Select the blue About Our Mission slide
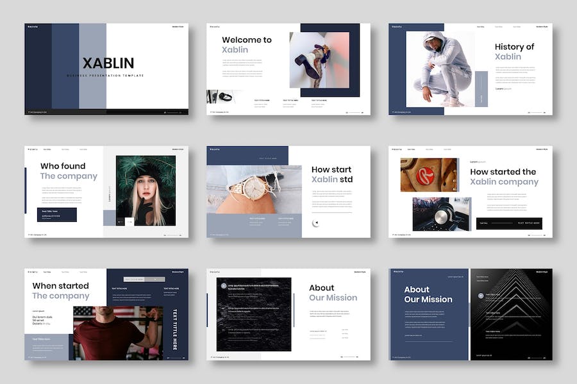This screenshot has width=577, height=384. tap(471, 315)
